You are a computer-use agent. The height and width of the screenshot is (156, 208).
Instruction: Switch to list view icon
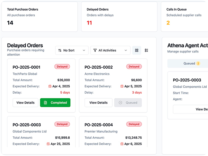(x=146, y=50)
